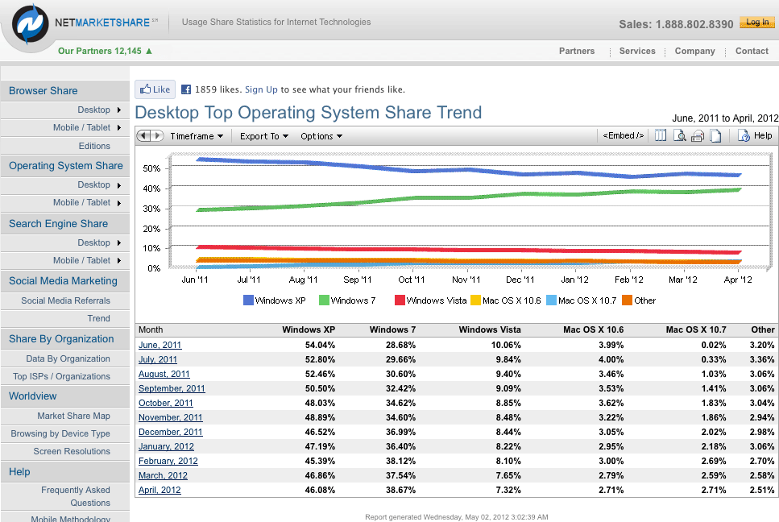Click the Other orange legend swatch

coord(627,300)
